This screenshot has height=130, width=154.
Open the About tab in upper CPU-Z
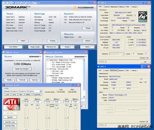[134, 7]
